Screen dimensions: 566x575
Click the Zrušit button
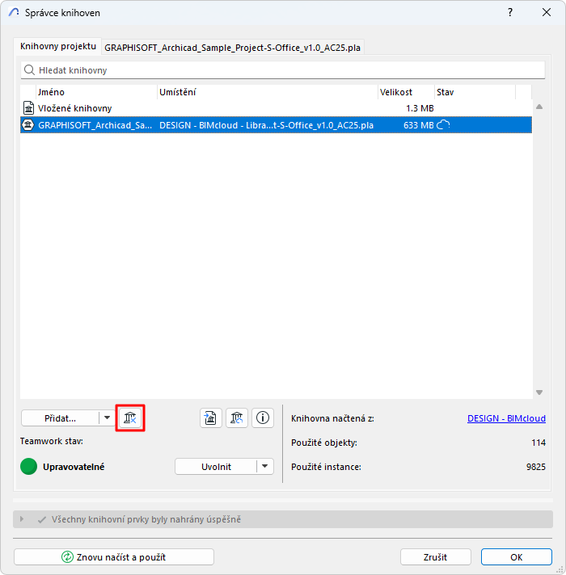(x=435, y=557)
